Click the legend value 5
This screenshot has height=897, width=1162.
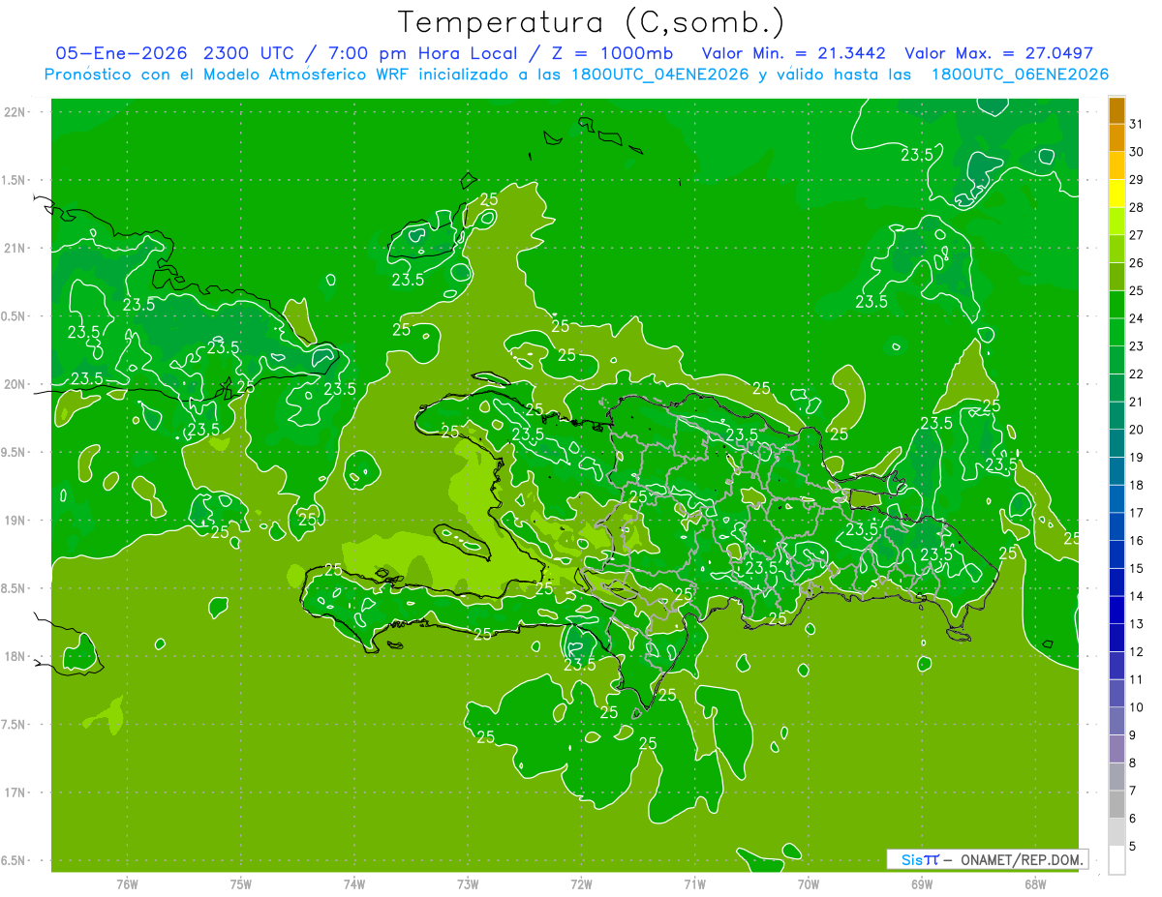pos(1133,846)
